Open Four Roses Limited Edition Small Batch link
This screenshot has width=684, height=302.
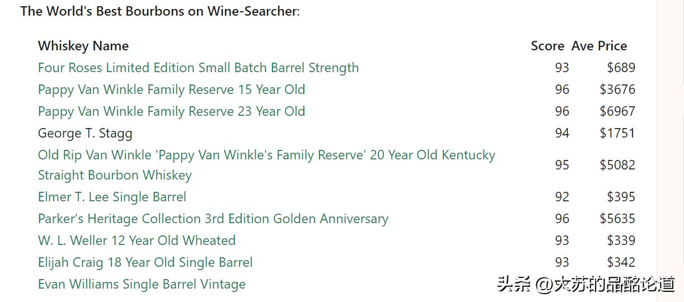pyautogui.click(x=198, y=68)
